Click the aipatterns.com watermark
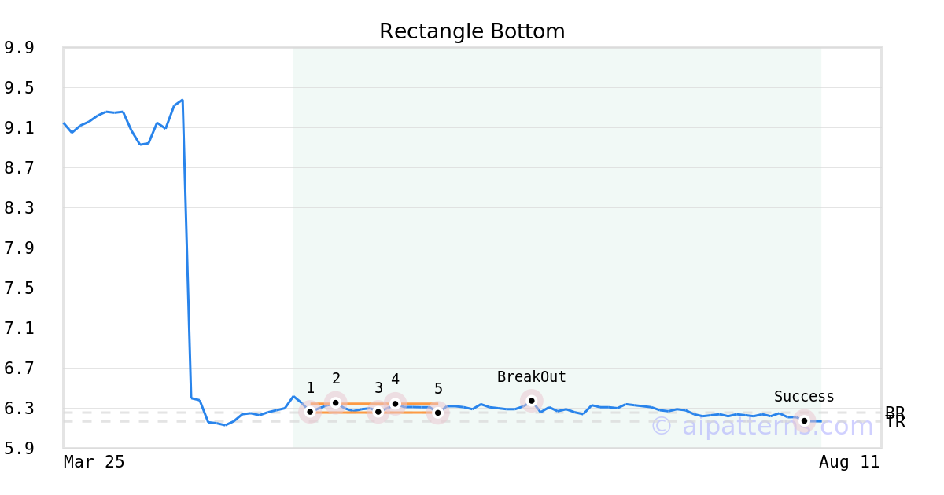 [762, 427]
